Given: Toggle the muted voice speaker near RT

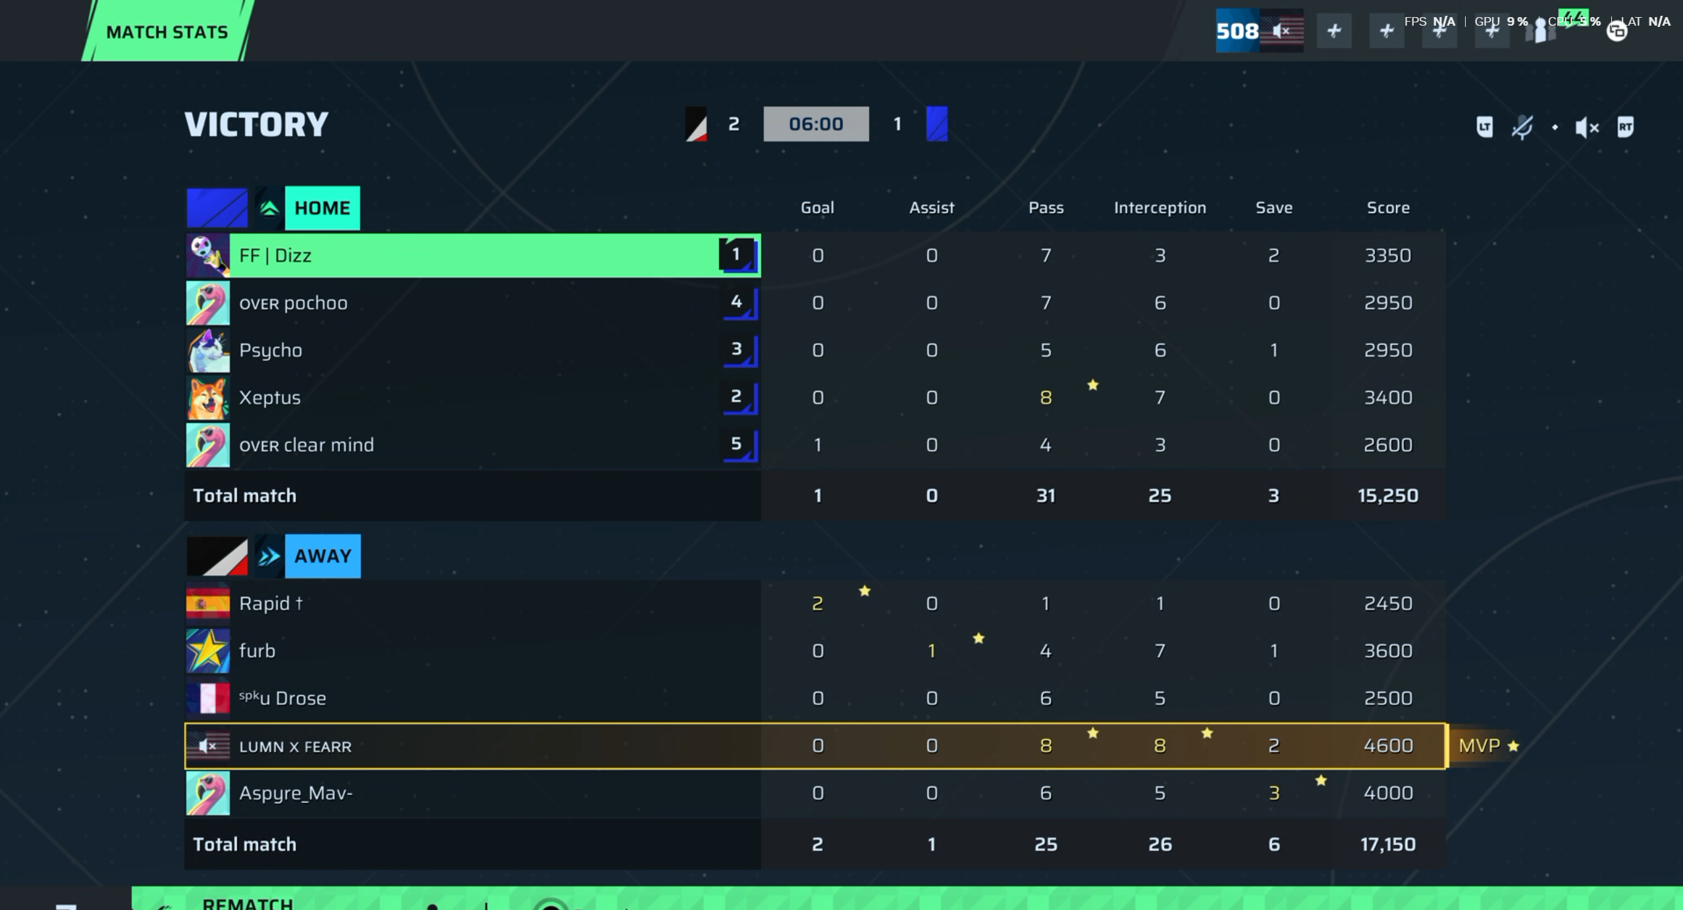Looking at the screenshot, I should click(x=1587, y=127).
